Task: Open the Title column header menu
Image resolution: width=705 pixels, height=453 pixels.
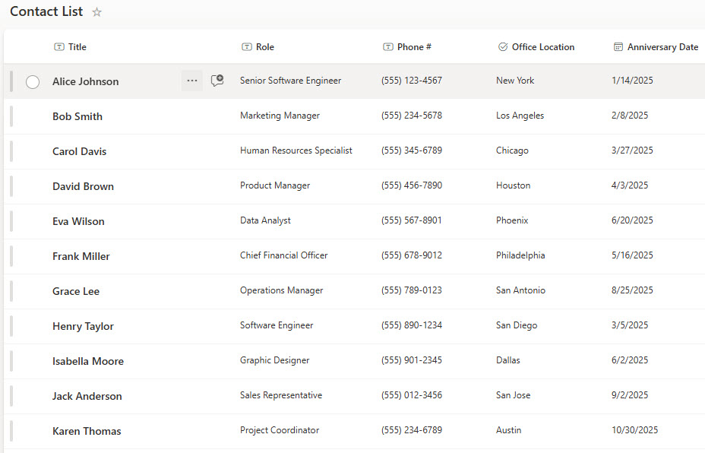Action: [77, 47]
